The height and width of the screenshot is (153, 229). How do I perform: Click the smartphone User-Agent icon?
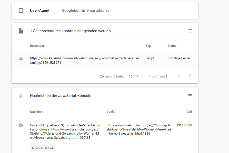click(x=21, y=10)
